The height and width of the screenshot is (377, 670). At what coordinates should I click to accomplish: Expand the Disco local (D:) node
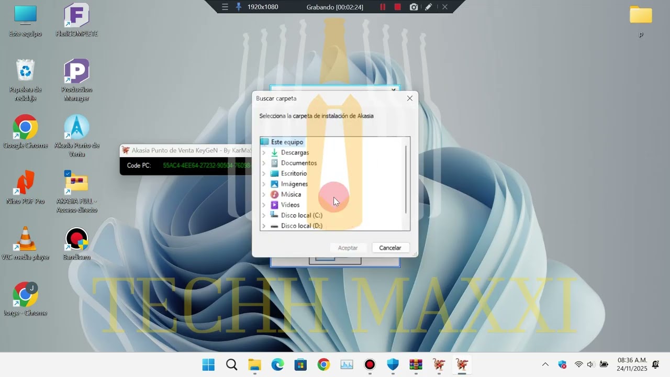[264, 226]
